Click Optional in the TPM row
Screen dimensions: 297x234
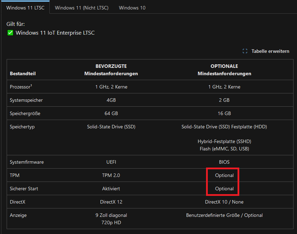[x=224, y=175]
